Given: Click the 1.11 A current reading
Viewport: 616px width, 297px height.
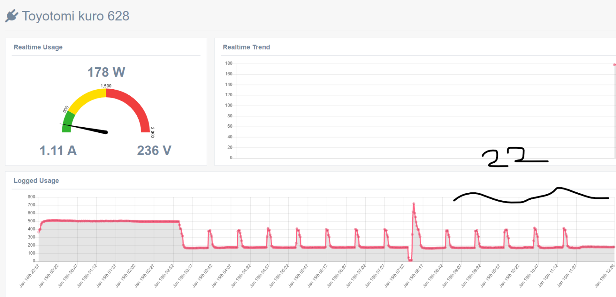Looking at the screenshot, I should click(58, 150).
